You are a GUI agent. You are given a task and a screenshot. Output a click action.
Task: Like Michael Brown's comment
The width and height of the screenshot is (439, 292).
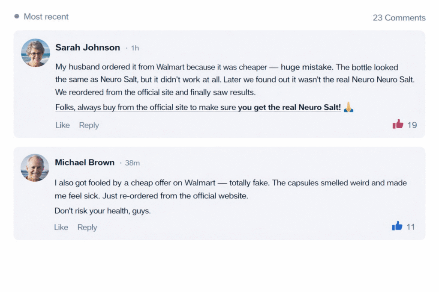[61, 227]
